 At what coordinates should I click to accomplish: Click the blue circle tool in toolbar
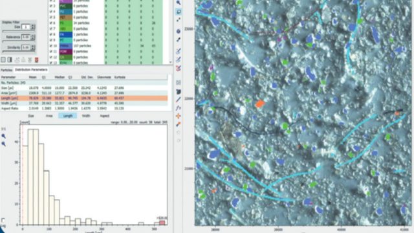click(179, 31)
